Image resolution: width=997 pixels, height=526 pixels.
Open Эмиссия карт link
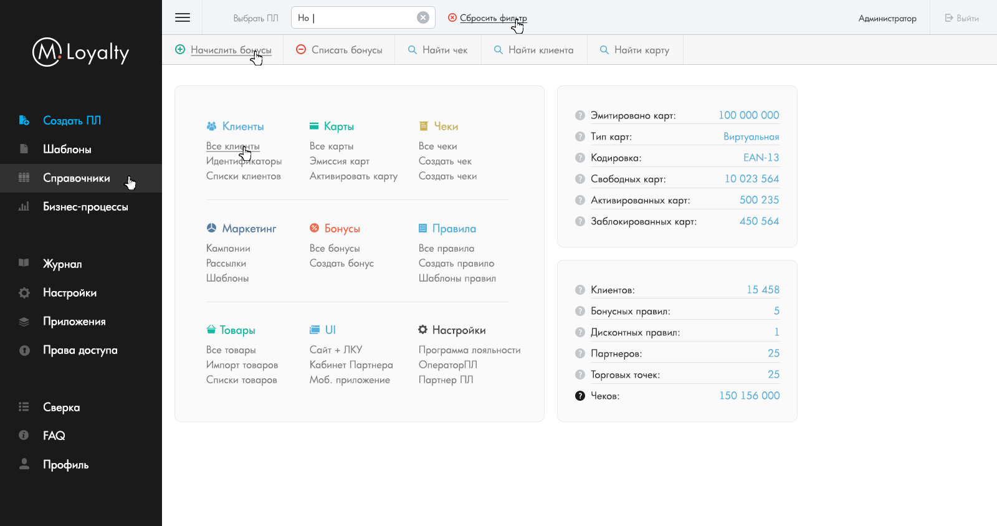click(x=340, y=161)
